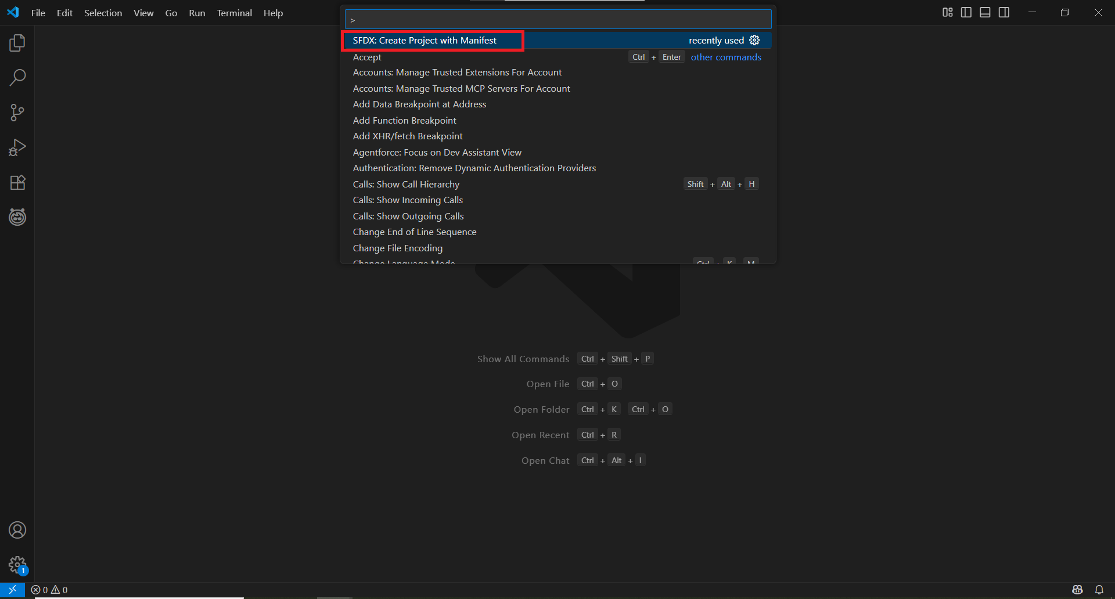Open the Help menu
The width and height of the screenshot is (1115, 599).
click(x=273, y=13)
